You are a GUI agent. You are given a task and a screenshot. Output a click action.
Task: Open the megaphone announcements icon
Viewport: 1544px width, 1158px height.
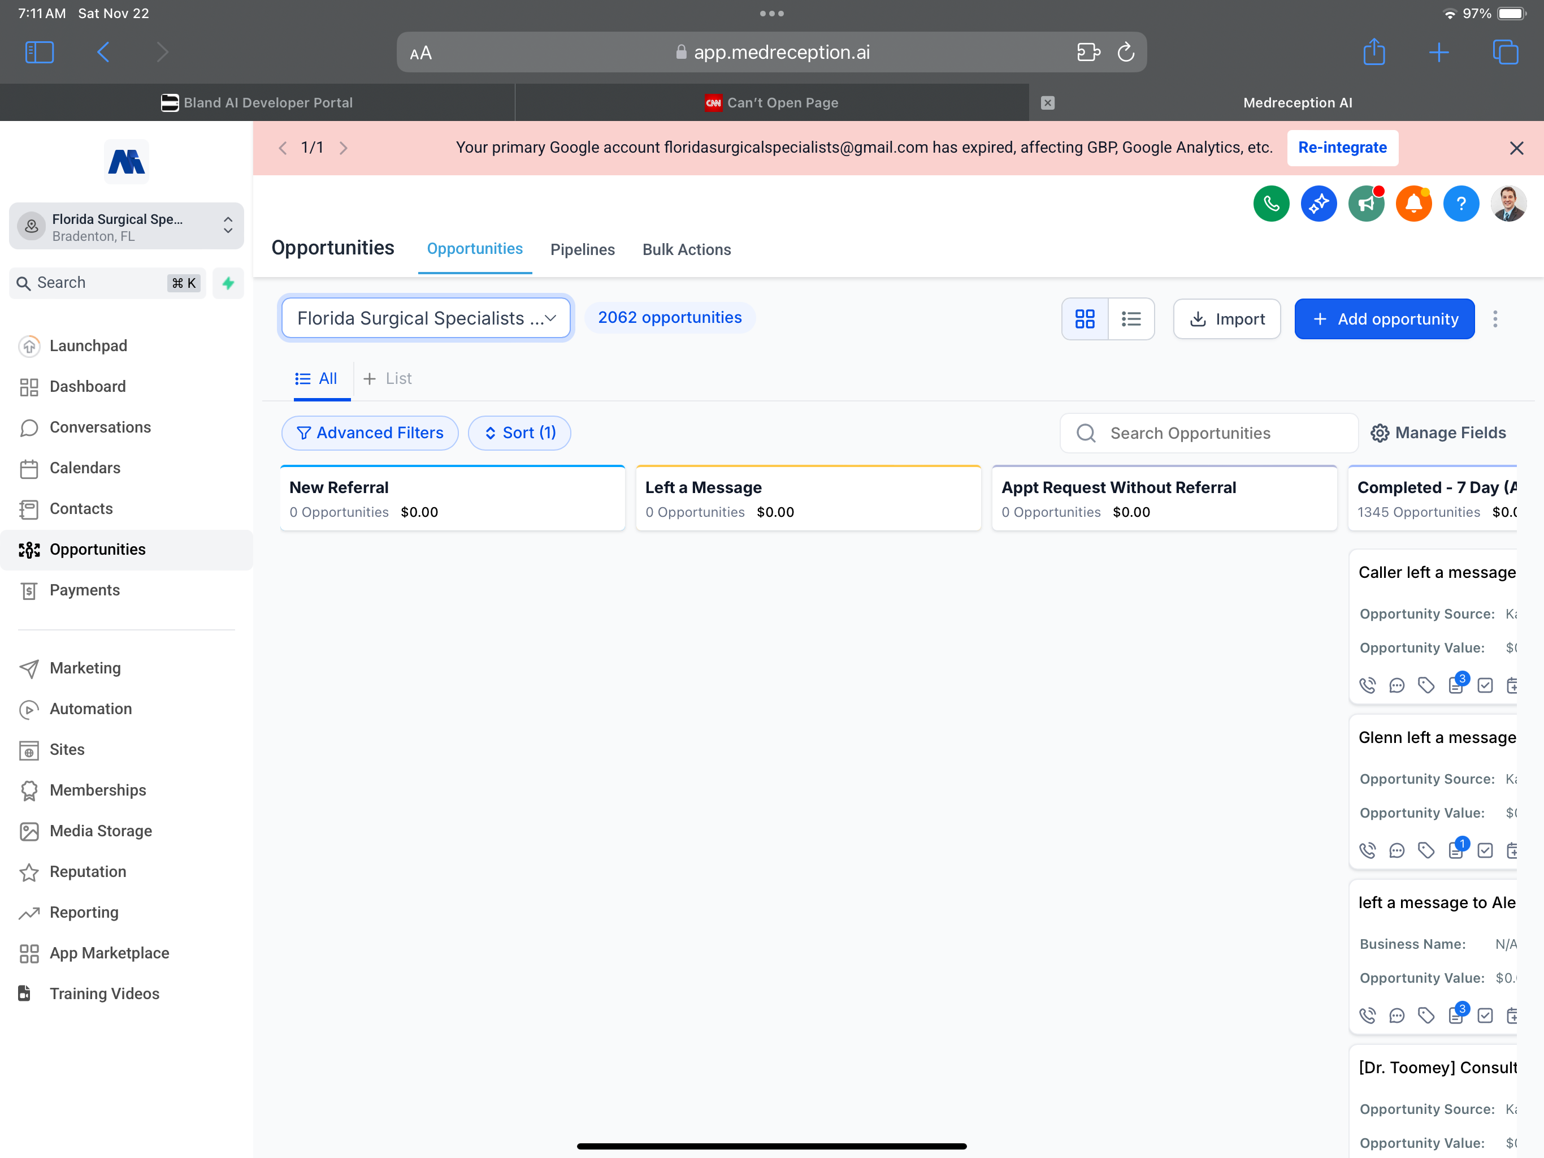point(1366,203)
